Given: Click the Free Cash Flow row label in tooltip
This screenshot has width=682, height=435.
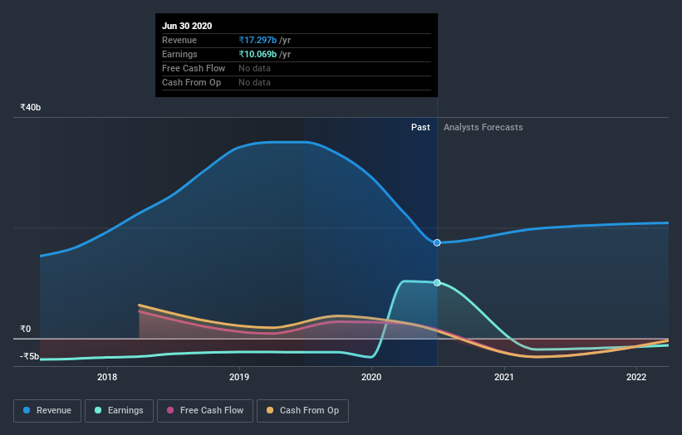Looking at the screenshot, I should click(x=194, y=68).
